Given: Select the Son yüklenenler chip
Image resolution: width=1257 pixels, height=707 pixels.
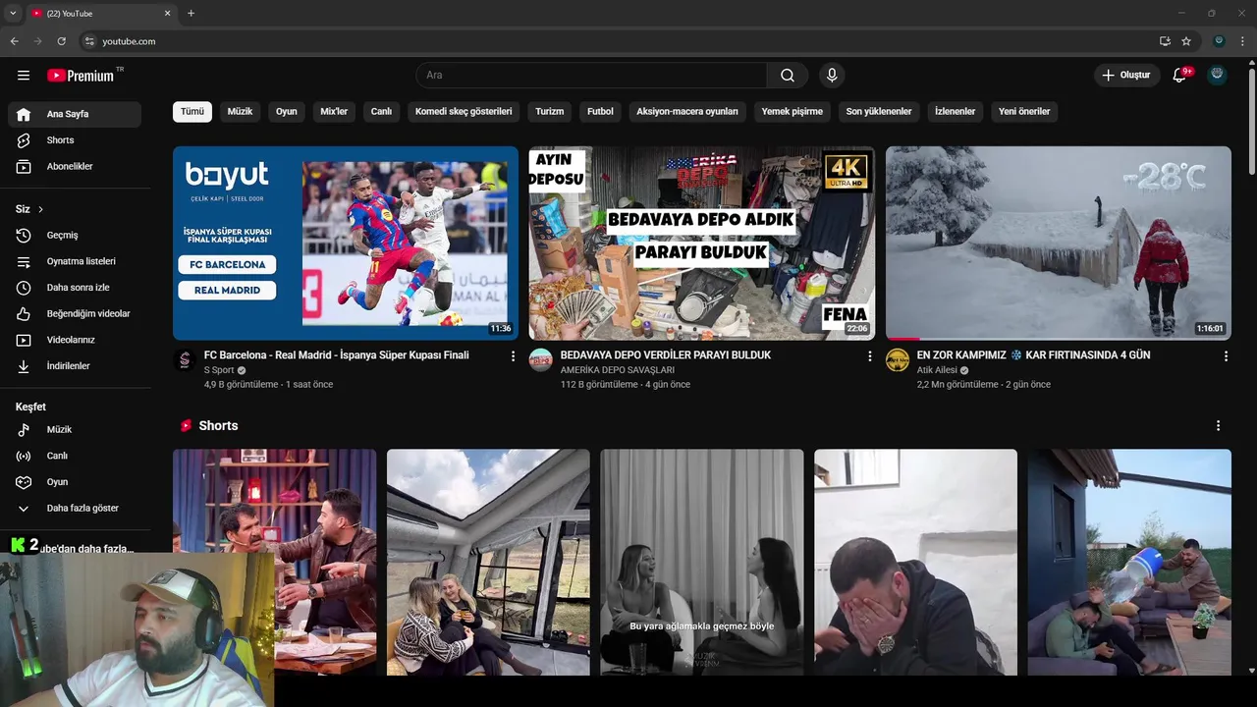Looking at the screenshot, I should [879, 112].
